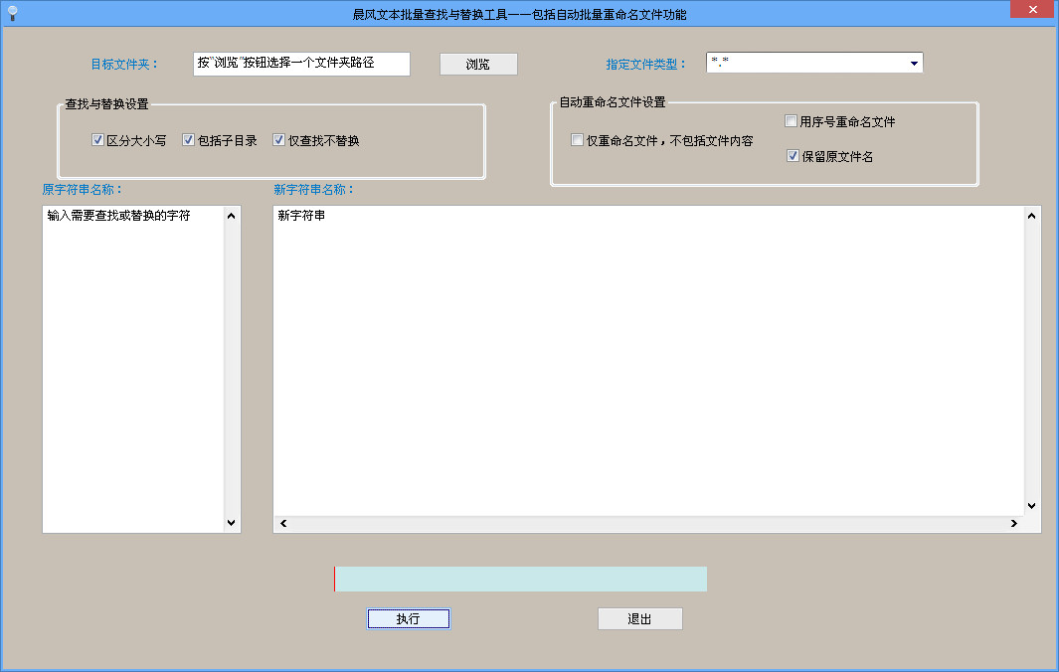Viewport: 1059px width, 672px height.
Task: Click the down arrow on the original string scrollbar
Action: [x=231, y=523]
